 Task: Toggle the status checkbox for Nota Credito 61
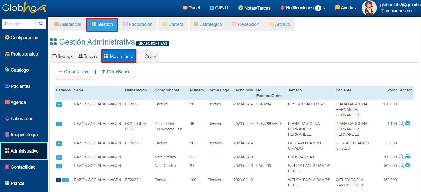(59, 166)
